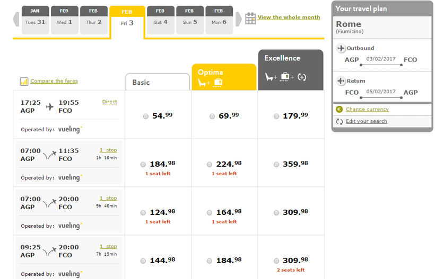
Task: Select the 54.99 Basic fare radio button
Action: point(146,116)
